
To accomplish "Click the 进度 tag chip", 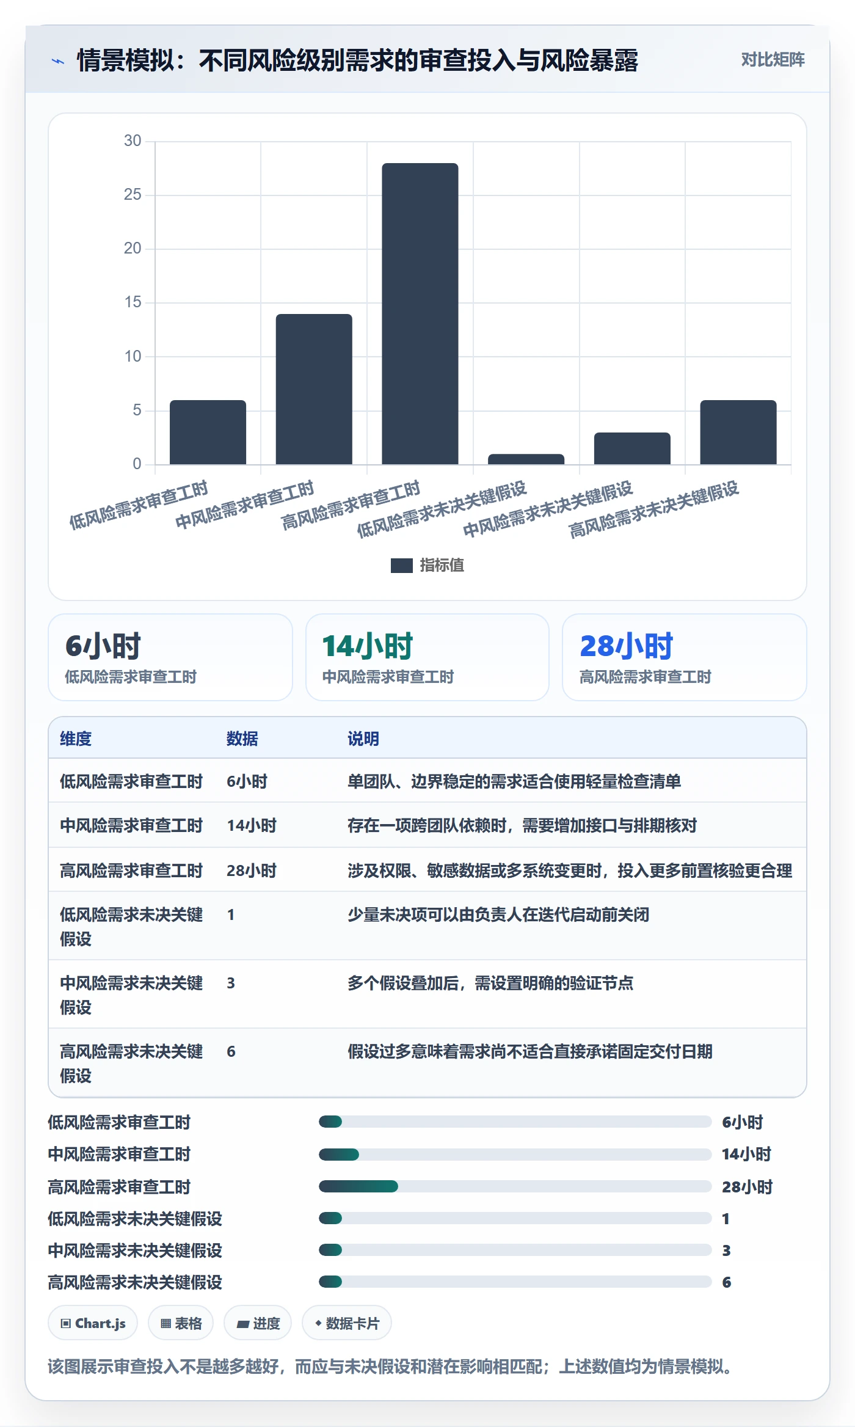I will point(258,1323).
